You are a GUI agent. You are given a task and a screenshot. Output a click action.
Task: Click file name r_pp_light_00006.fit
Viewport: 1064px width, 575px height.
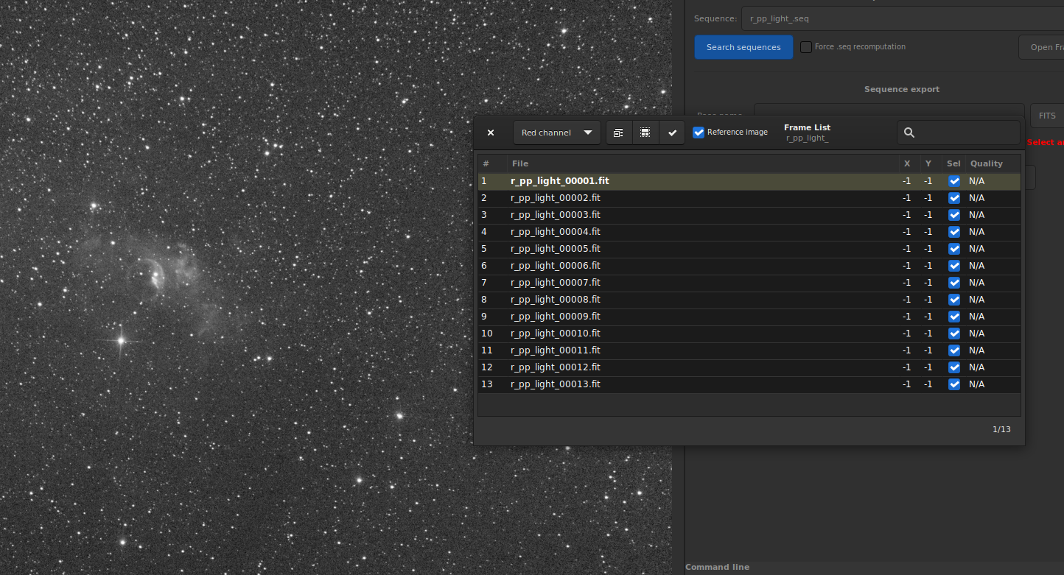pyautogui.click(x=556, y=266)
